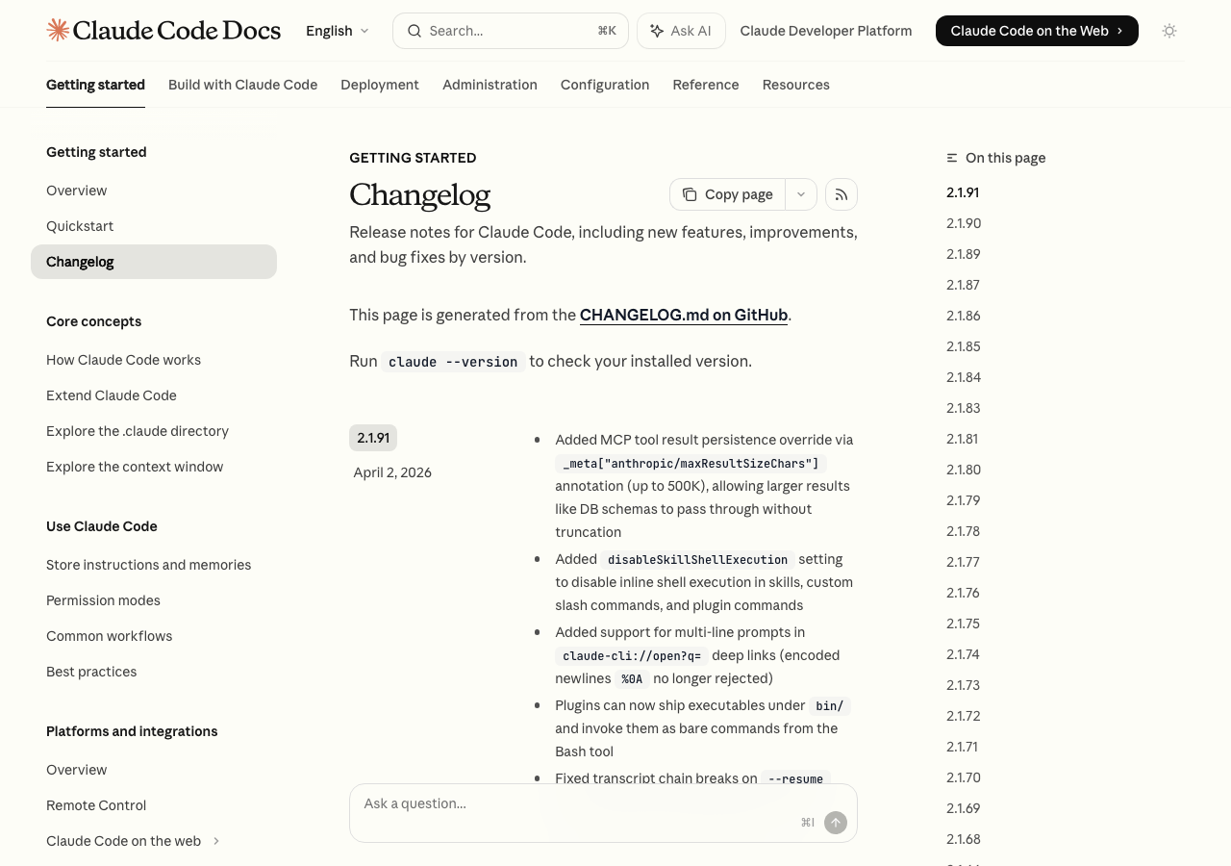Open the RSS feed for the changelog

[841, 193]
